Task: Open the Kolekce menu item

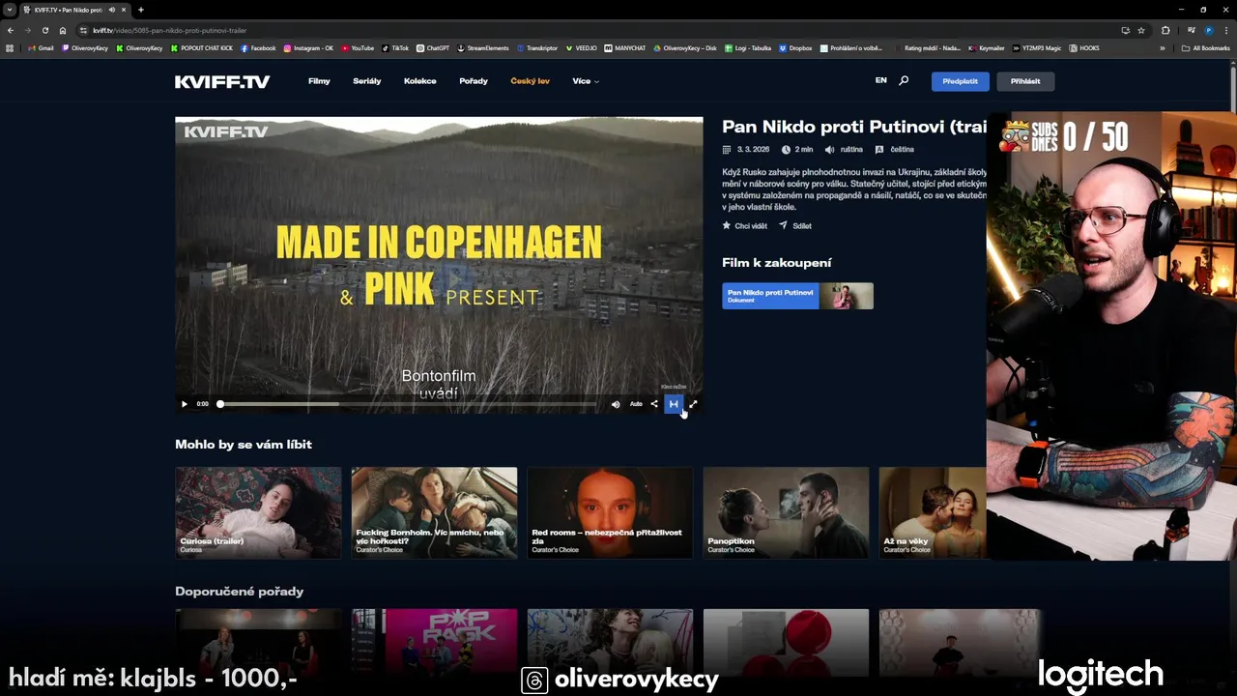Action: 420,81
